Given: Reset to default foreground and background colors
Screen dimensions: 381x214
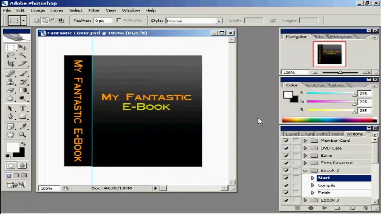Looking at the screenshot, I should click(8, 155).
